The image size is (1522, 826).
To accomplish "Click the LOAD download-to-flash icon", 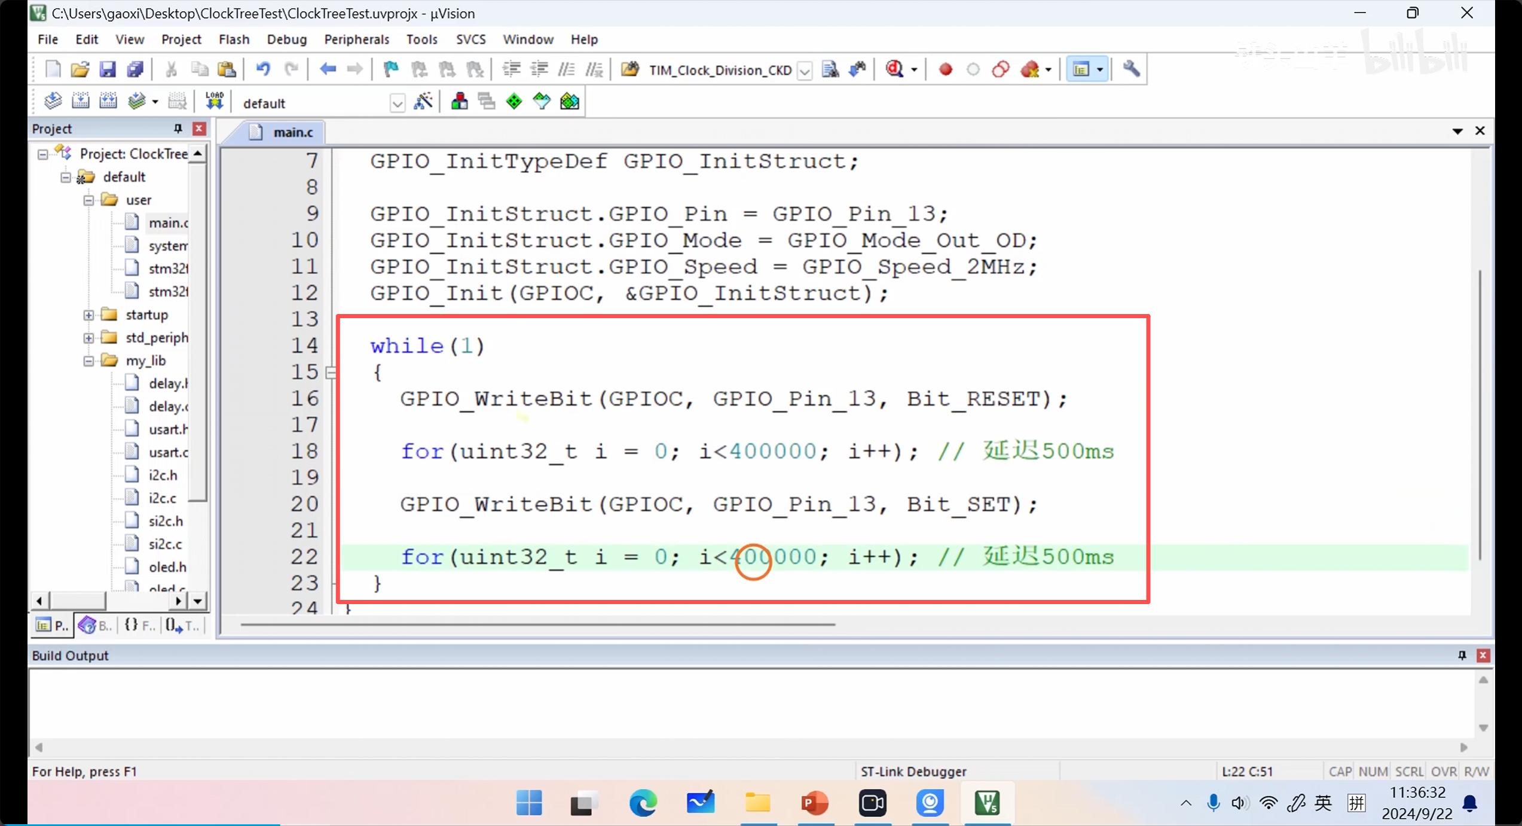I will click(214, 102).
